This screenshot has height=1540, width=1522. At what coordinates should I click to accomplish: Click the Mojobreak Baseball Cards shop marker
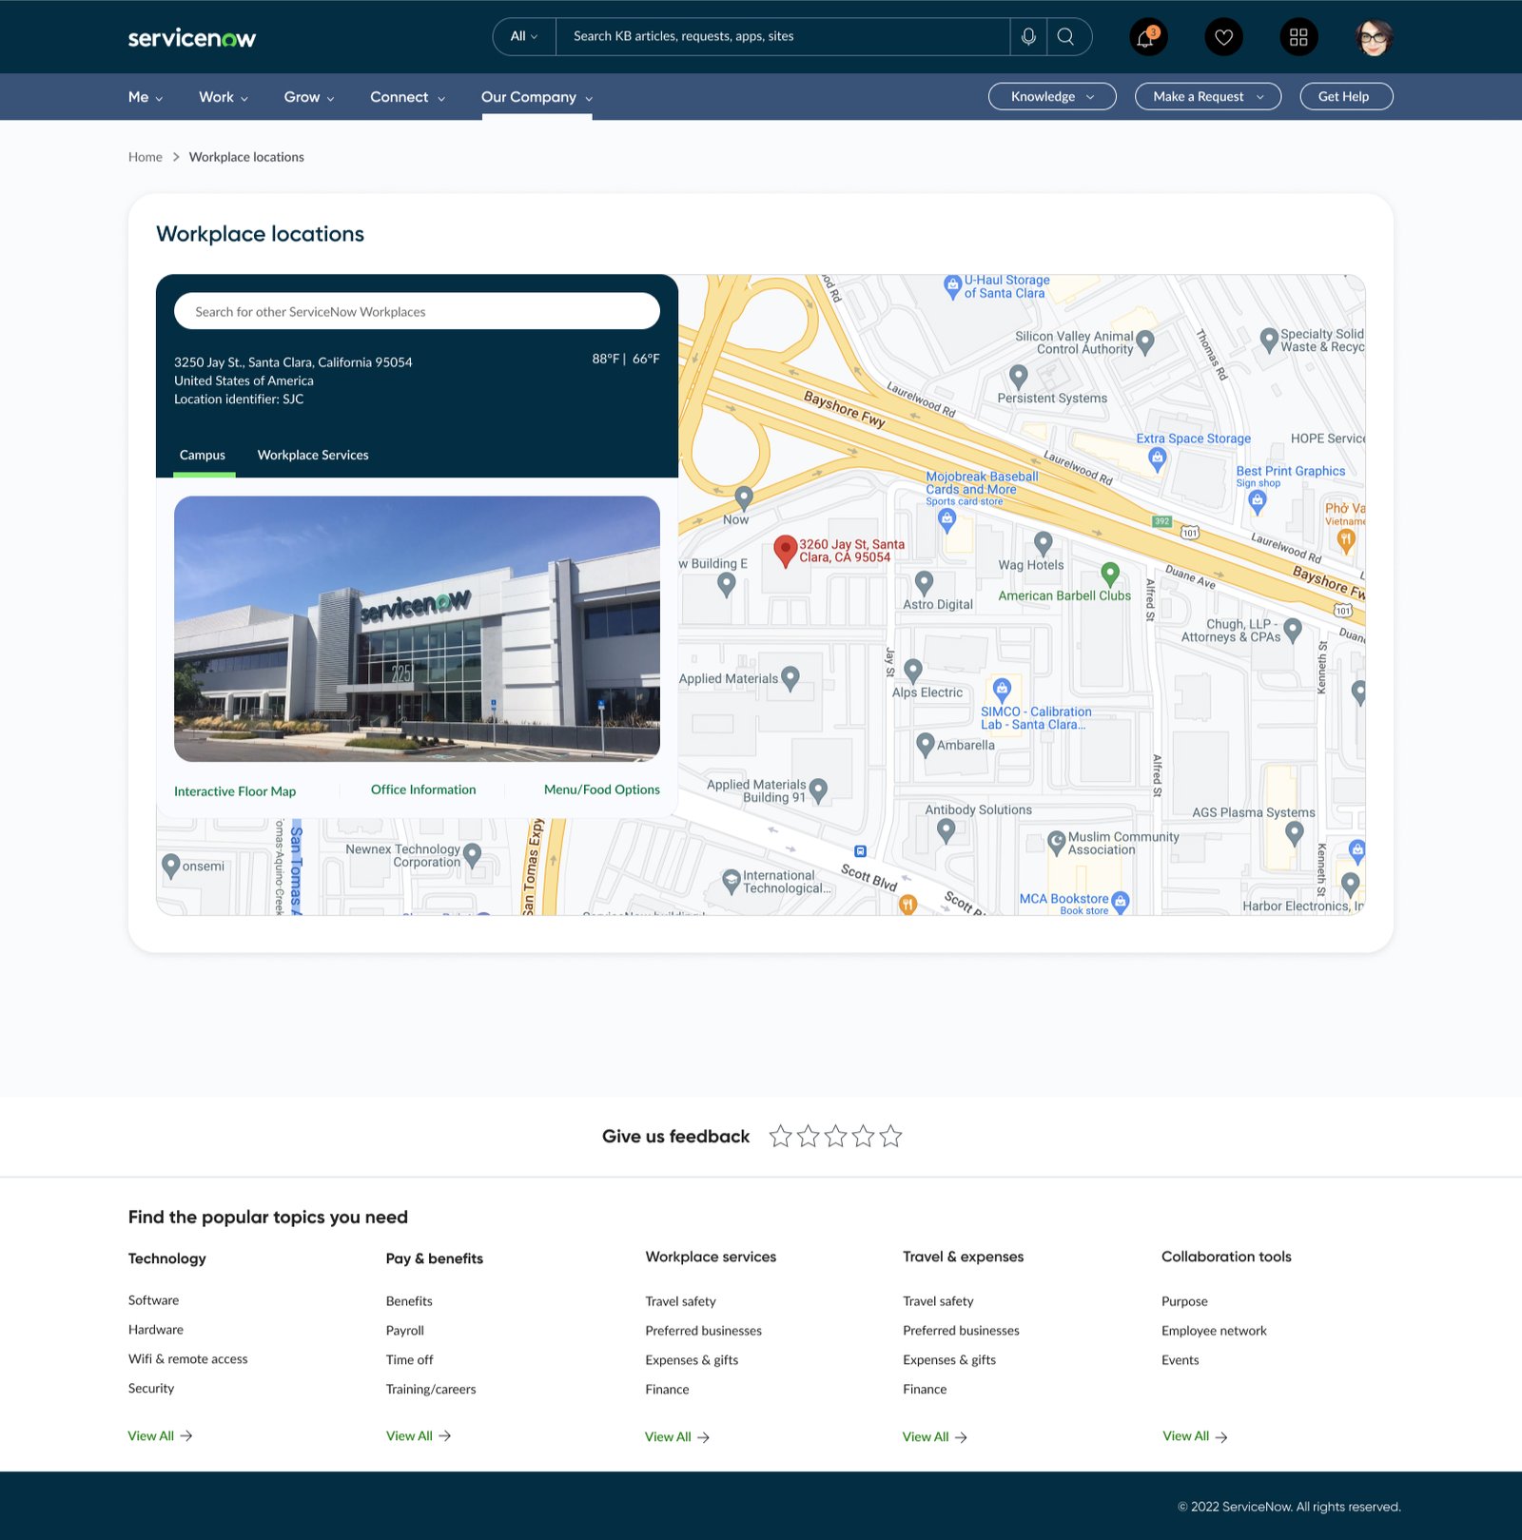(946, 519)
